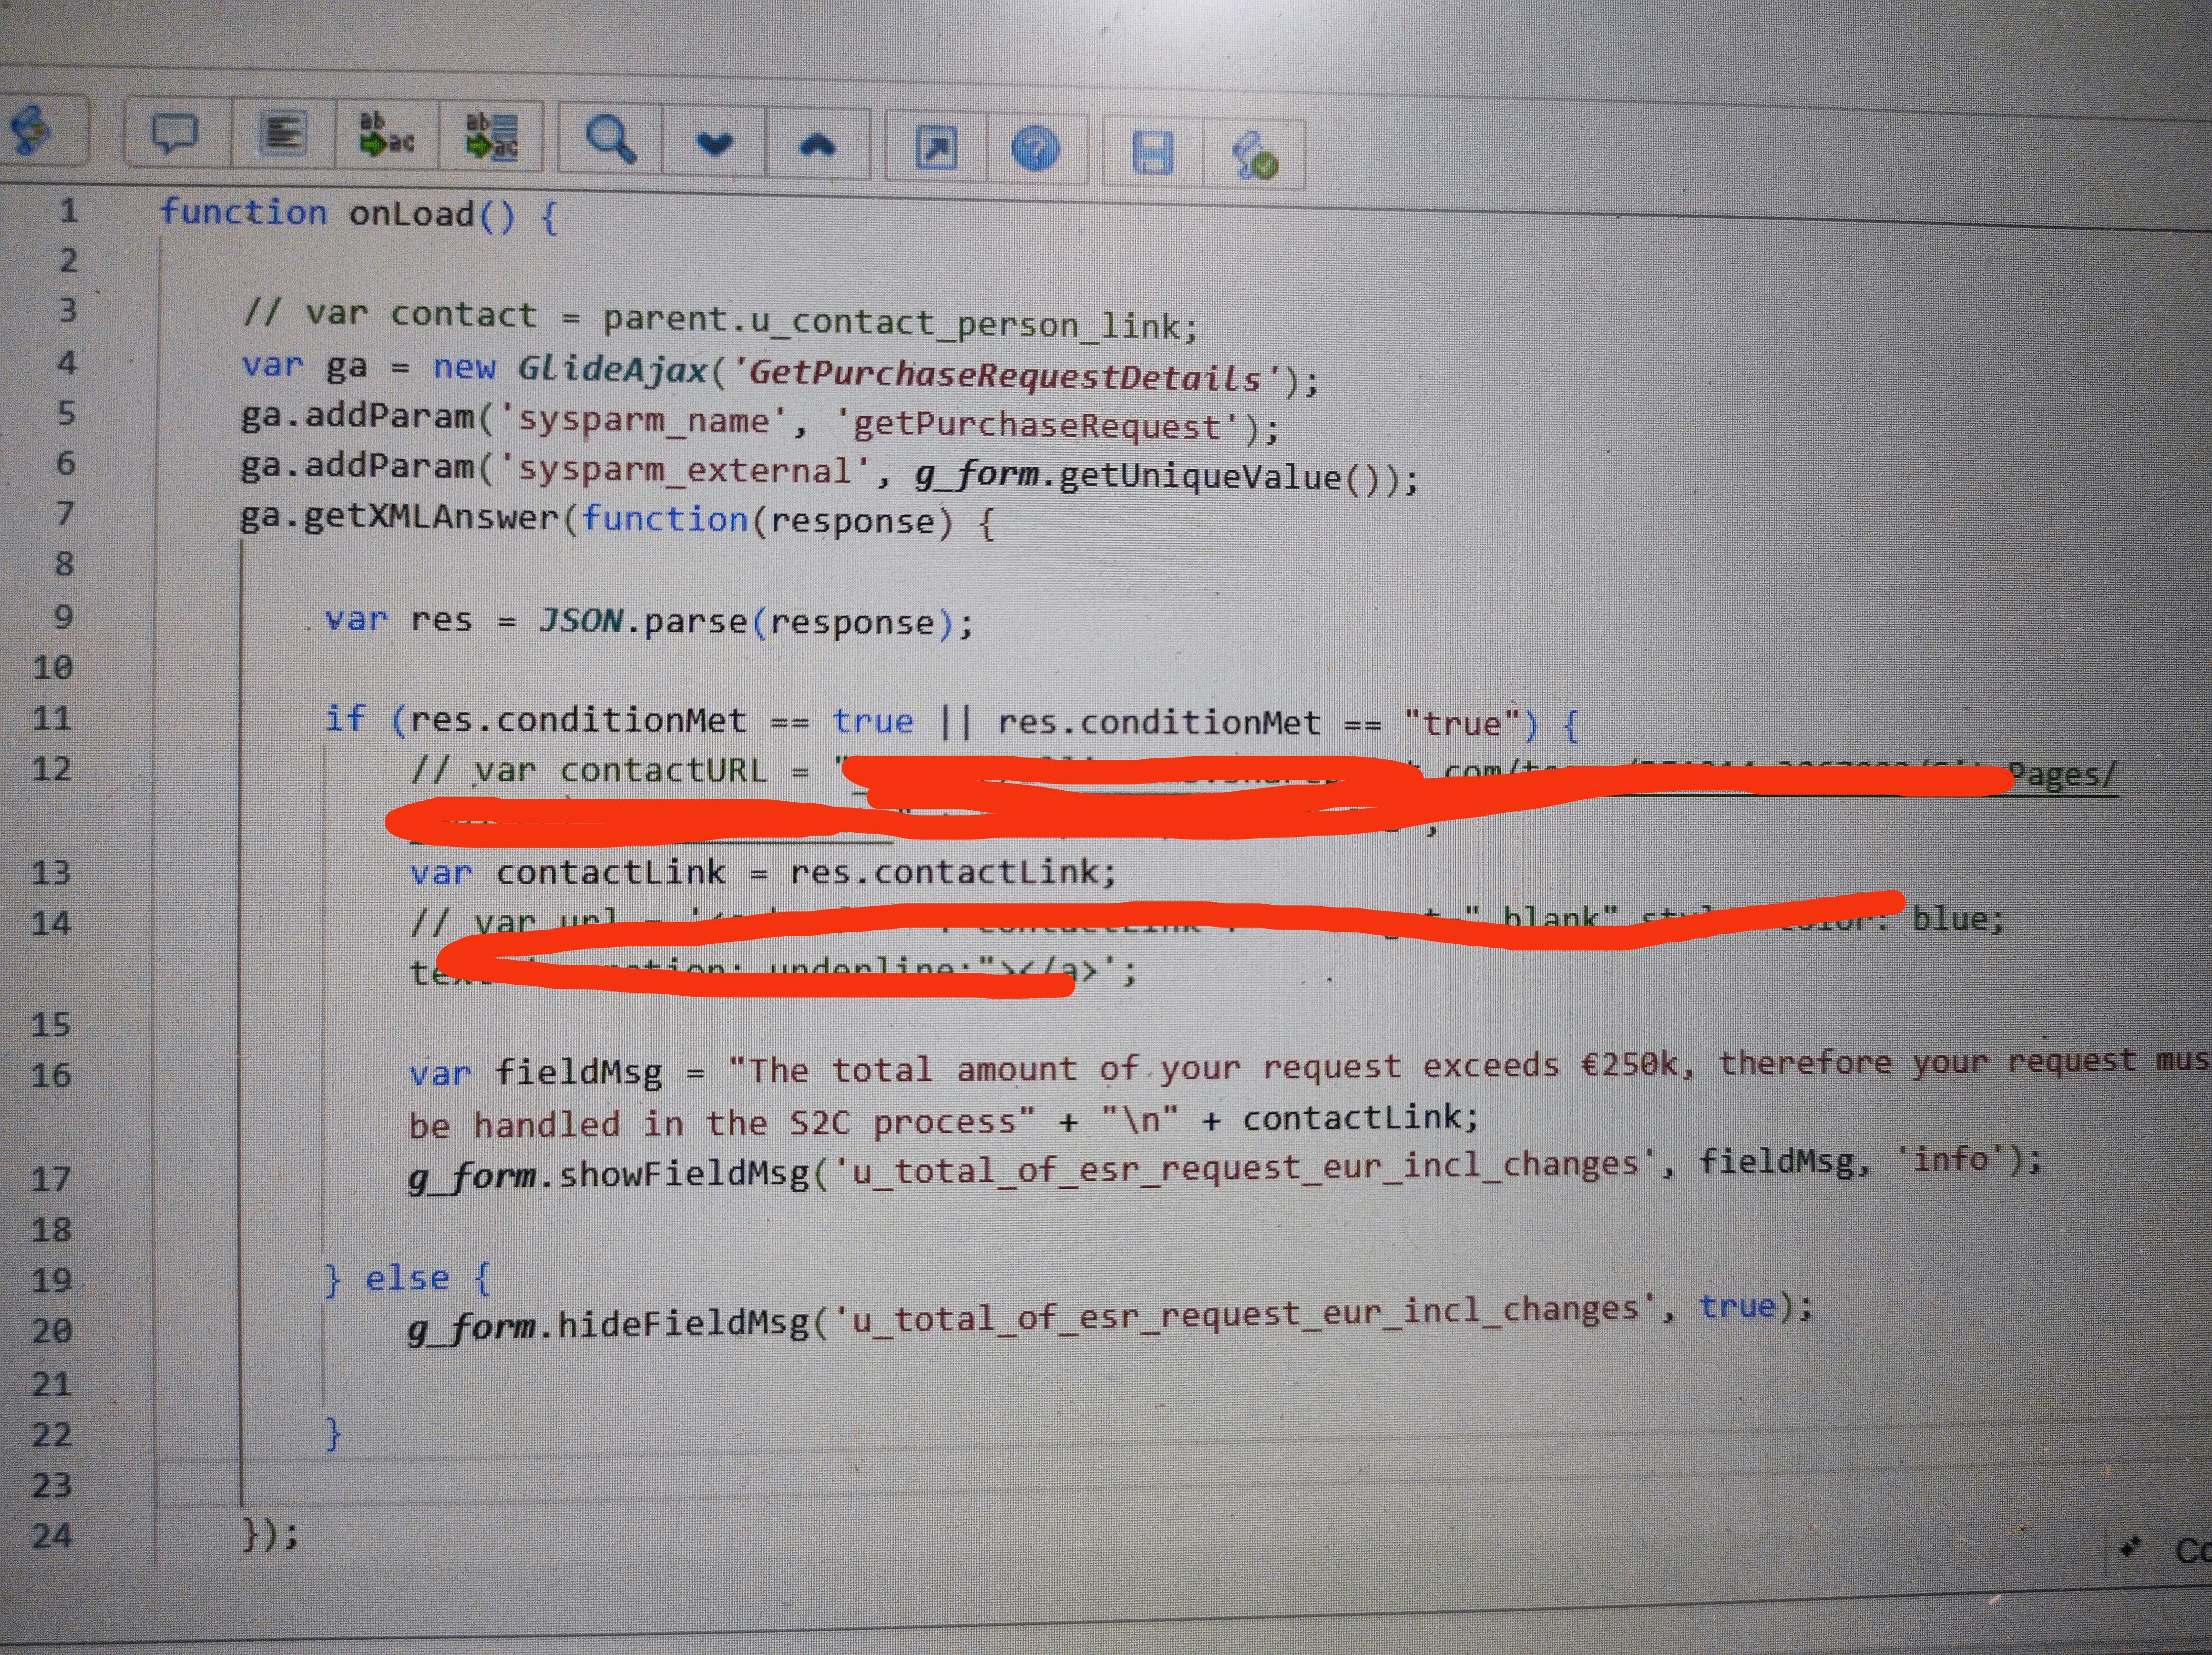Place cursor on 'GlideAjax' text

612,370
